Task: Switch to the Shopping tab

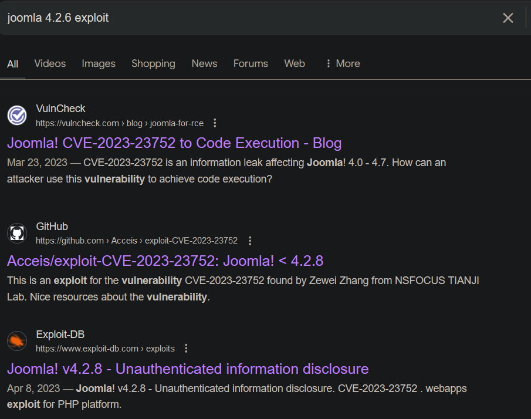Action: 153,63
